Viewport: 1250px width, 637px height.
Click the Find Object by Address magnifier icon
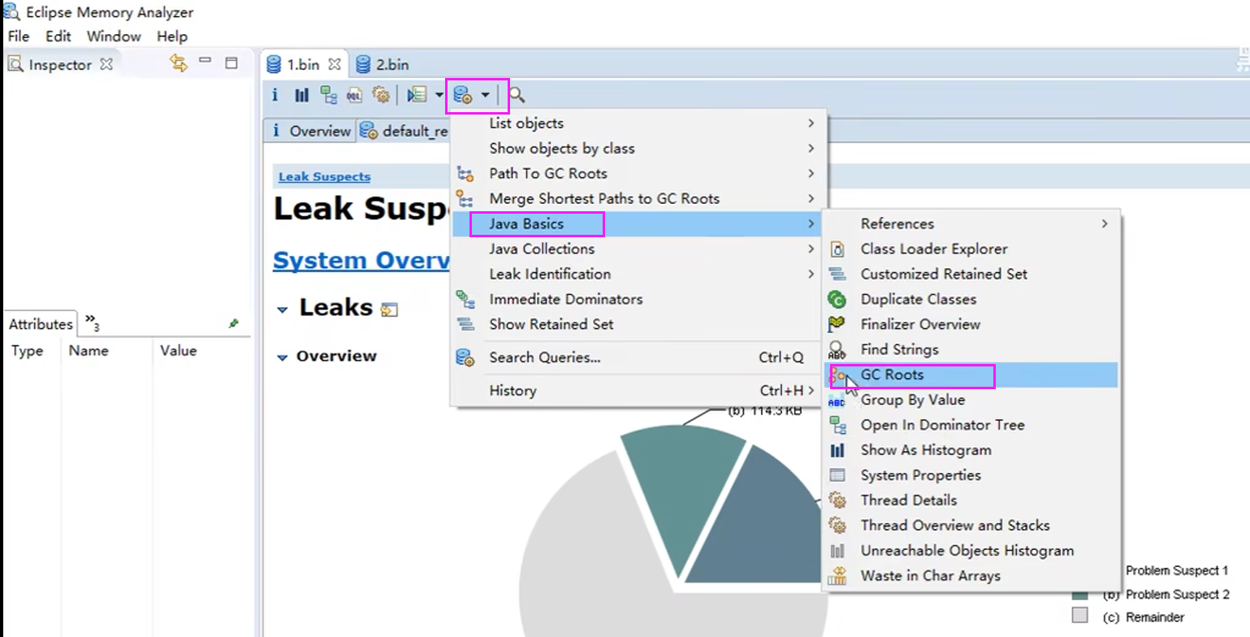517,96
